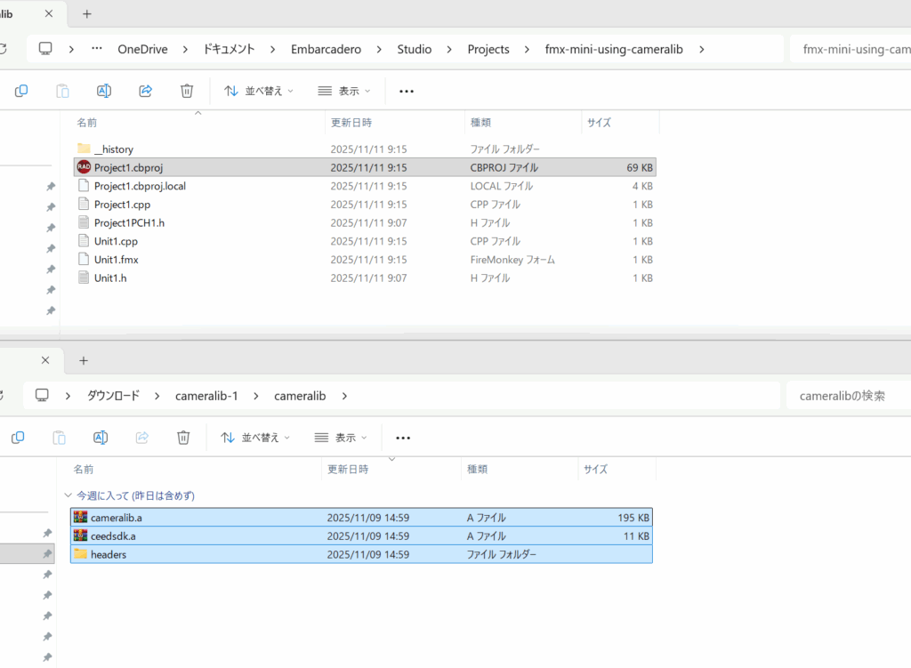Open the 表示 view dropdown in the fmx-mini-using-cameralib window
The image size is (911, 668).
point(343,91)
